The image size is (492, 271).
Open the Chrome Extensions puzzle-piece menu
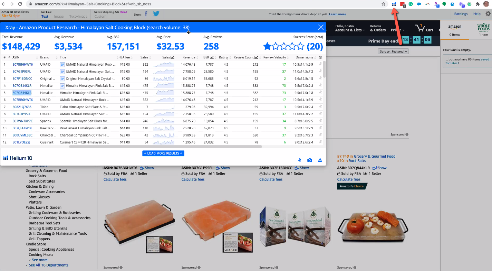point(477,4)
